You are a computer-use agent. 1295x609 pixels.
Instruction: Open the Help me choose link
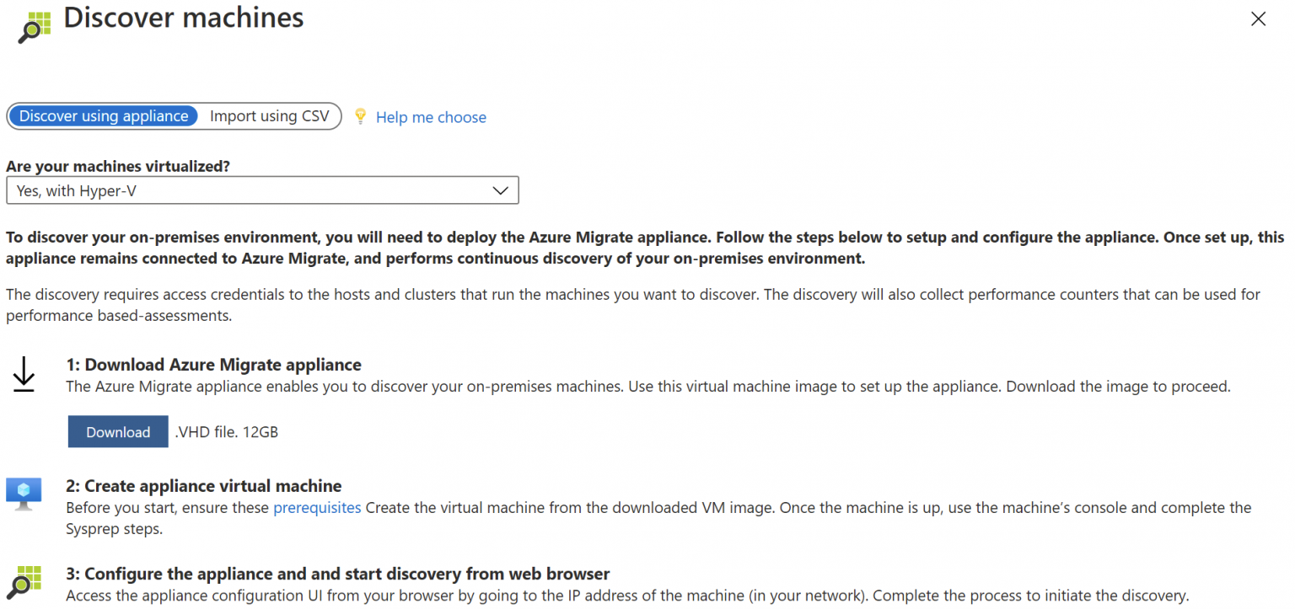pos(431,117)
